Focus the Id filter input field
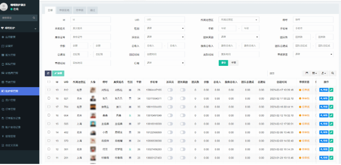The width and height of the screenshot is (341, 165). pyautogui.click(x=91, y=19)
